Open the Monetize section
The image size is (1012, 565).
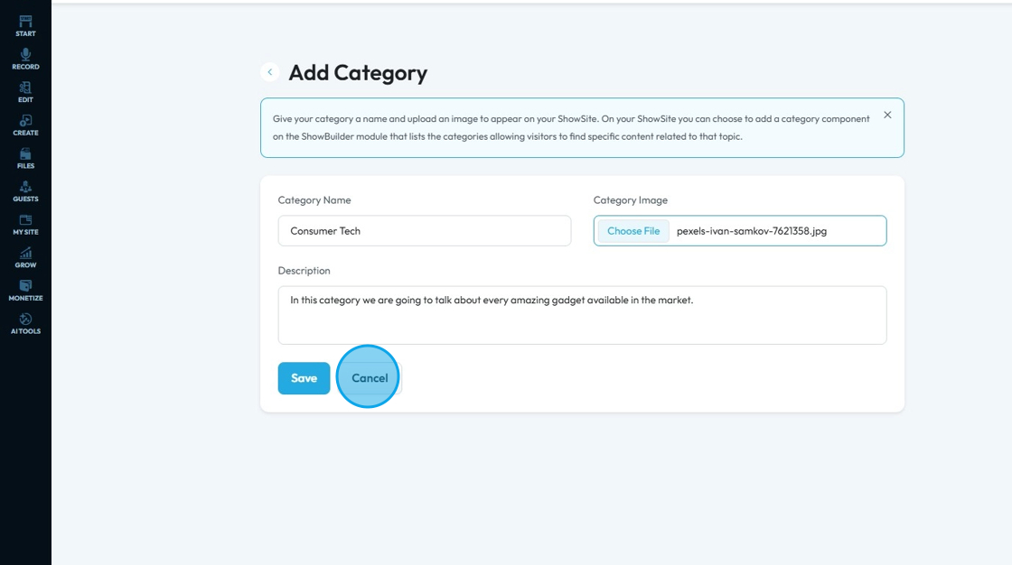click(x=25, y=291)
